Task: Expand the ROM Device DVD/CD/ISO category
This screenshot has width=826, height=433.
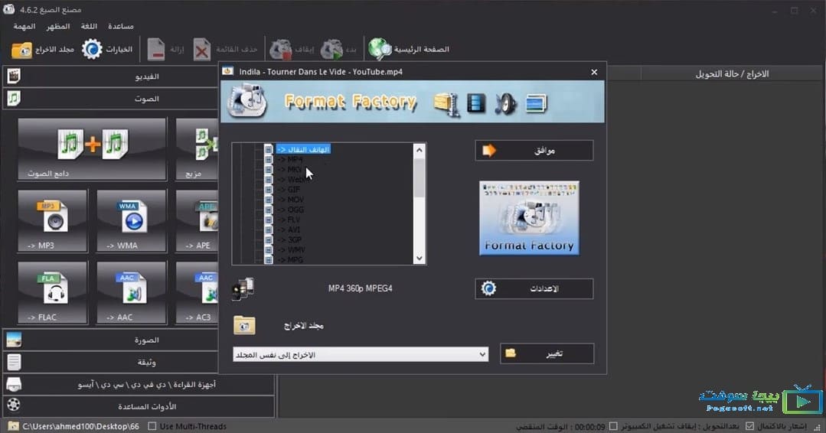Action: (x=139, y=385)
